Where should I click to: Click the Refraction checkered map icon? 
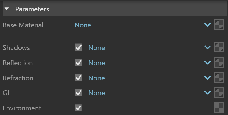click(x=219, y=78)
